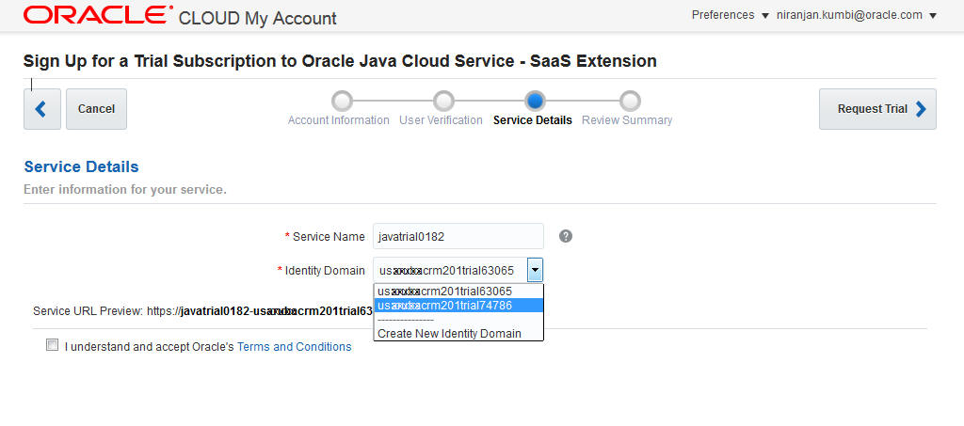The image size is (964, 426).
Task: Select Create New Identity Domain option
Action: (449, 334)
